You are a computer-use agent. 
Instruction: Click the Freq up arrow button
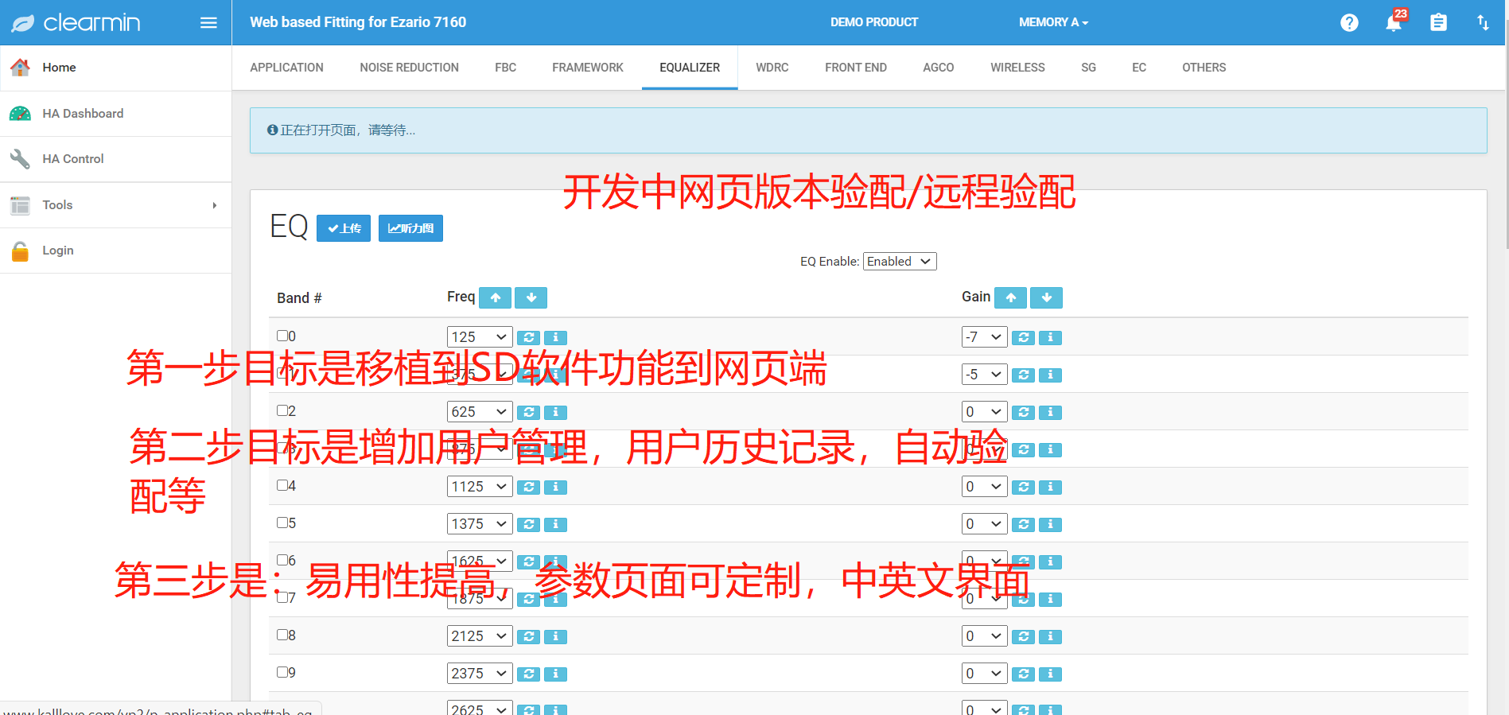click(x=495, y=297)
